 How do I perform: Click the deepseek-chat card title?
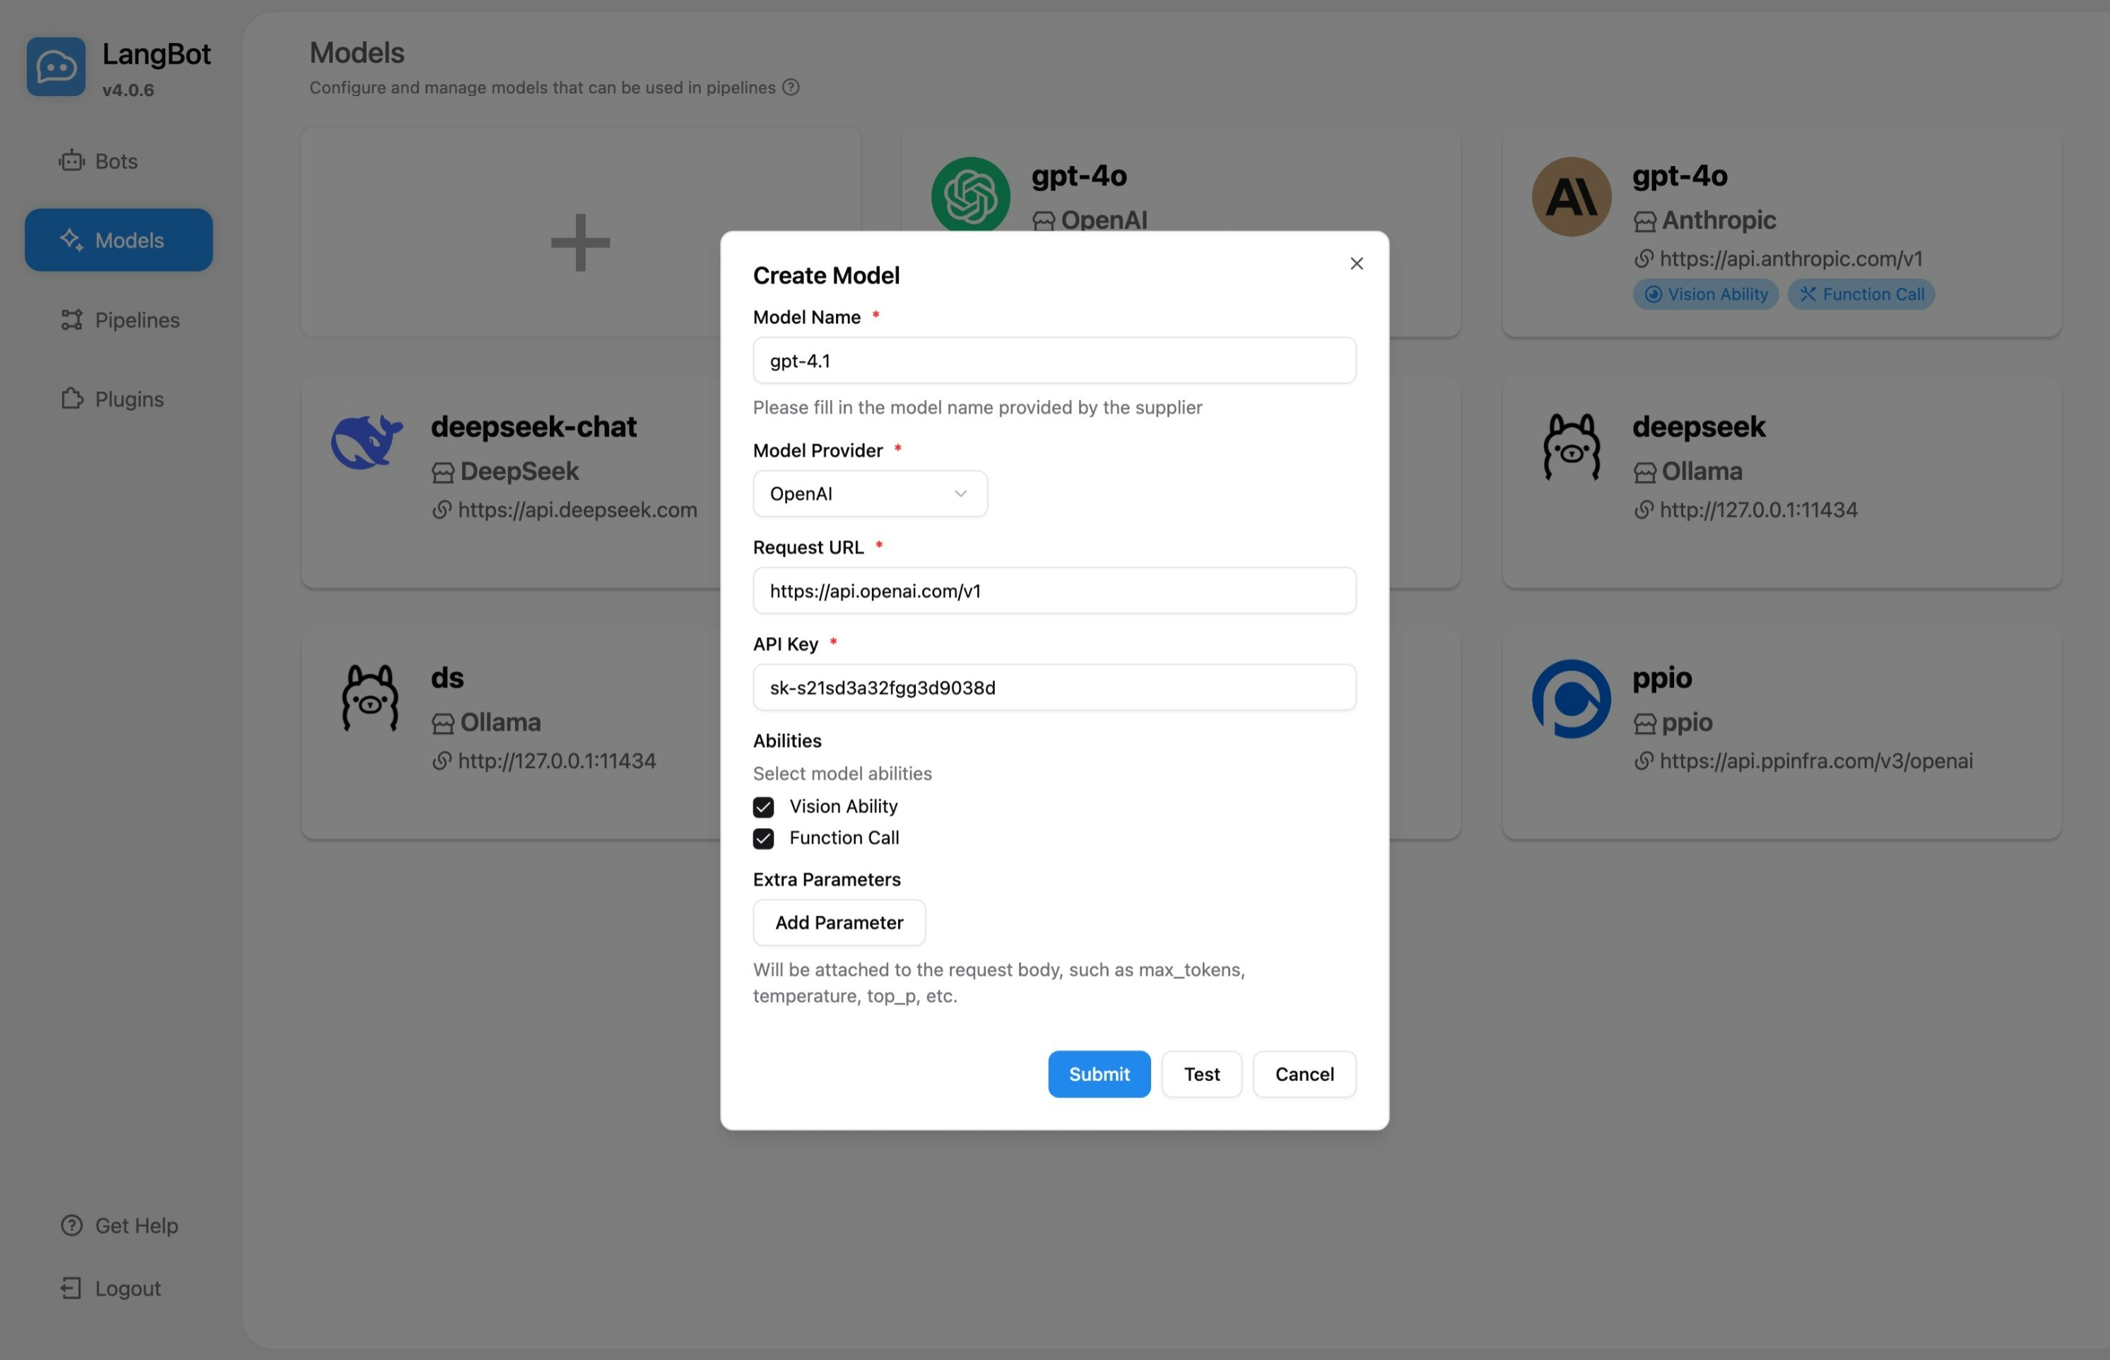(534, 427)
